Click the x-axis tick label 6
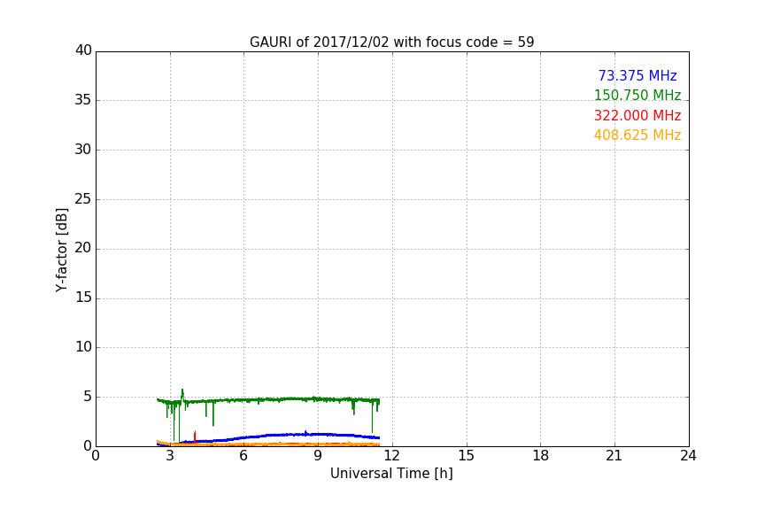The height and width of the screenshot is (510, 765). tap(243, 456)
